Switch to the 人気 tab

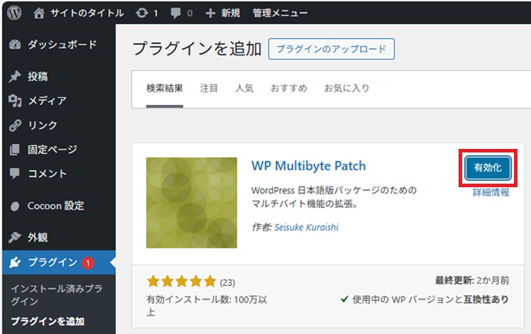click(x=244, y=89)
